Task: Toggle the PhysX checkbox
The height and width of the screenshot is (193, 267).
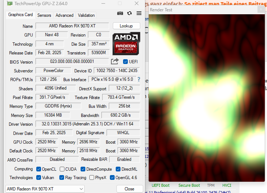Action: pos(92,178)
